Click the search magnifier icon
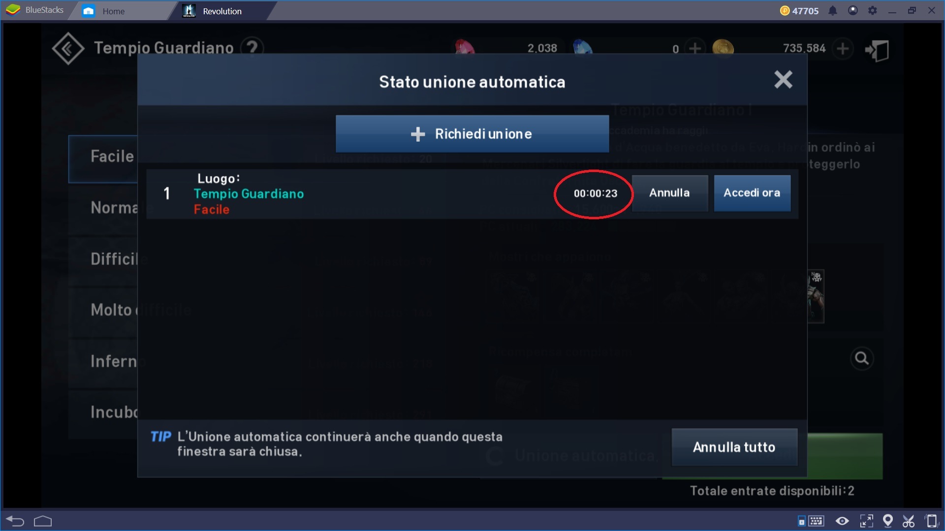Screen dimensions: 945x531 (x=863, y=358)
